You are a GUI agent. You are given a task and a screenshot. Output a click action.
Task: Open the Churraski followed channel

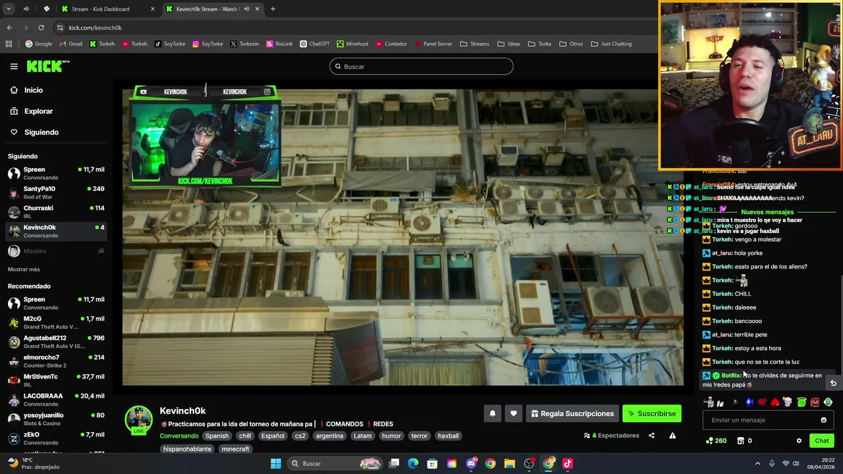coord(56,211)
